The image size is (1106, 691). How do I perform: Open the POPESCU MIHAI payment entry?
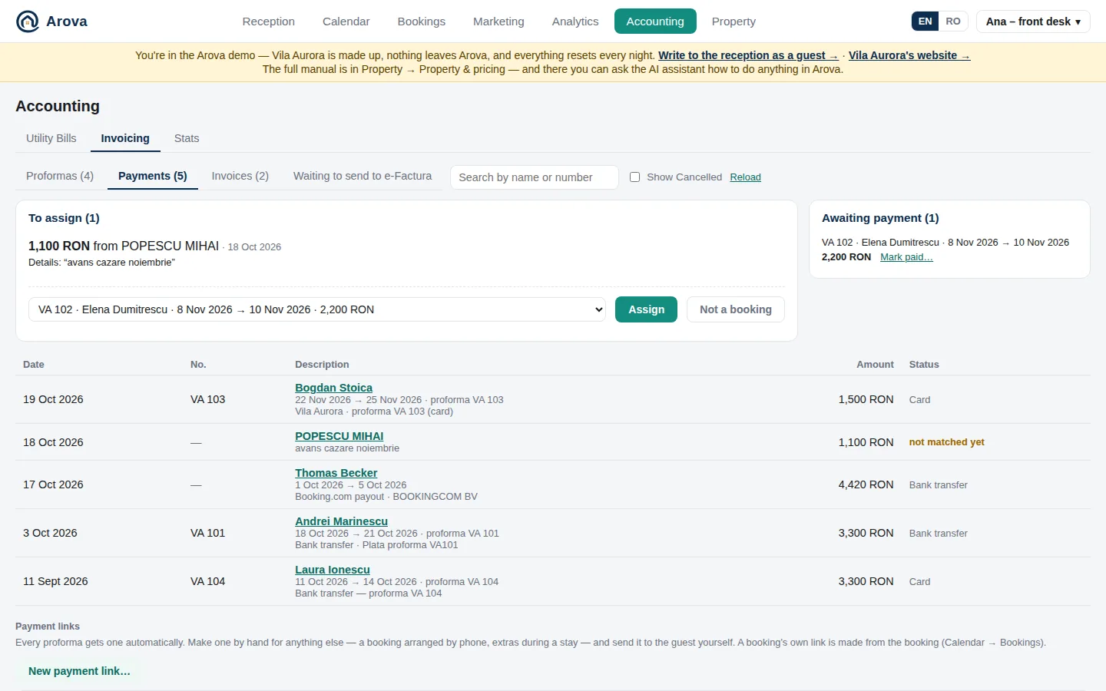339,436
